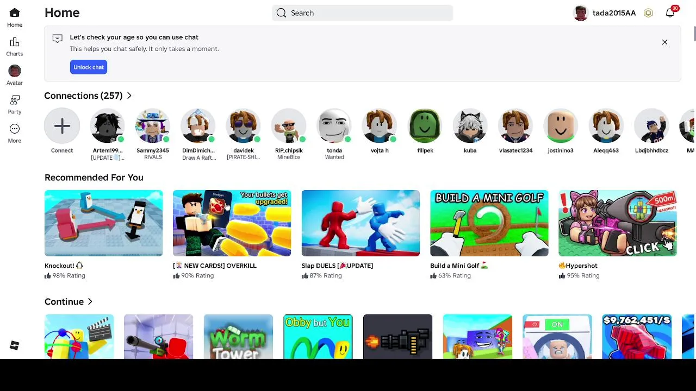Open RIP_chipsik connection avatar
Viewport: 696px width, 391px height.
(289, 126)
